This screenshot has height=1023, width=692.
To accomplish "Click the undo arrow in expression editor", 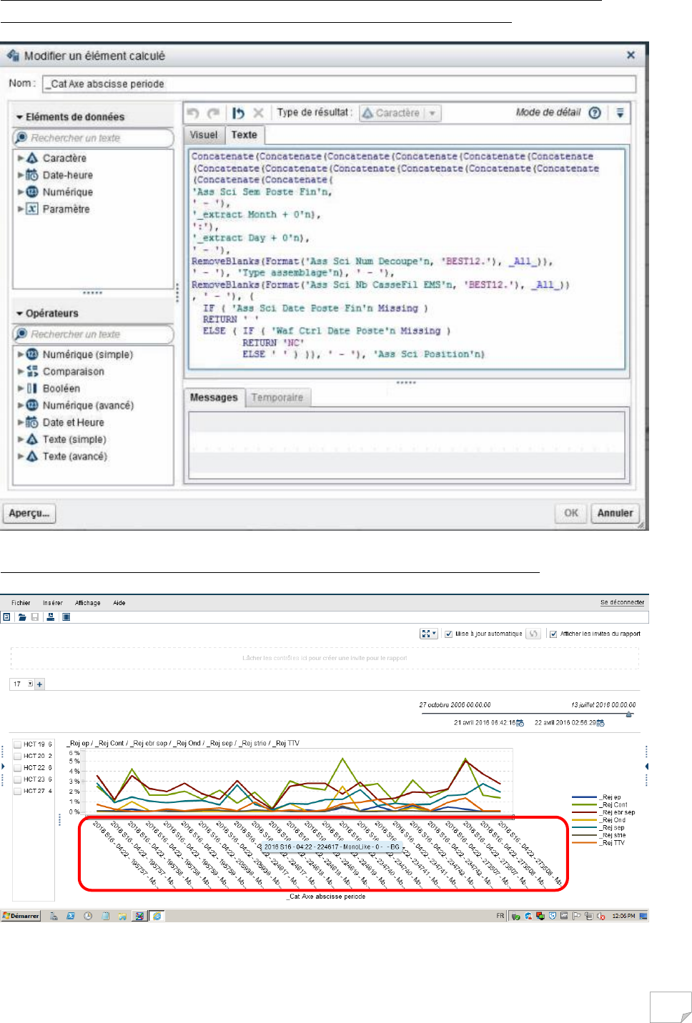I will click(x=193, y=113).
